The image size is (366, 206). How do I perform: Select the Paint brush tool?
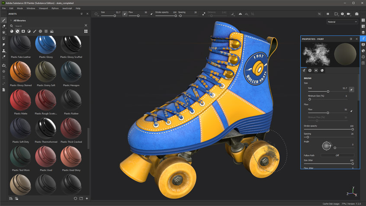click(4, 20)
